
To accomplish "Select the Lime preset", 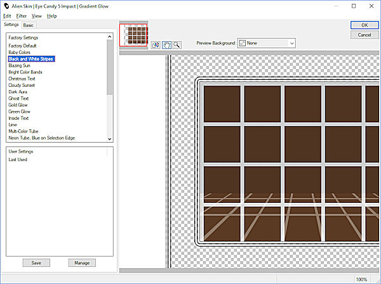I will 13,125.
